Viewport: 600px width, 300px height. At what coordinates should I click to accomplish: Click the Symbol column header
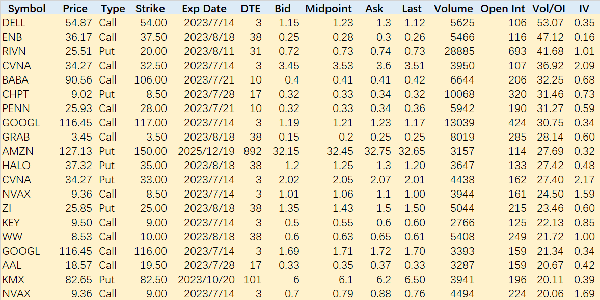[27, 9]
